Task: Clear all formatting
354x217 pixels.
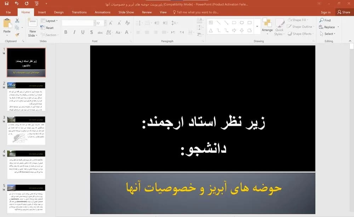Action: 127,23
